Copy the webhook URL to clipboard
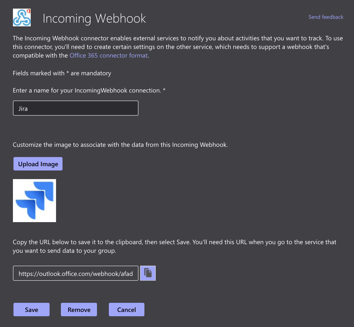This screenshot has width=354, height=327. click(x=148, y=273)
